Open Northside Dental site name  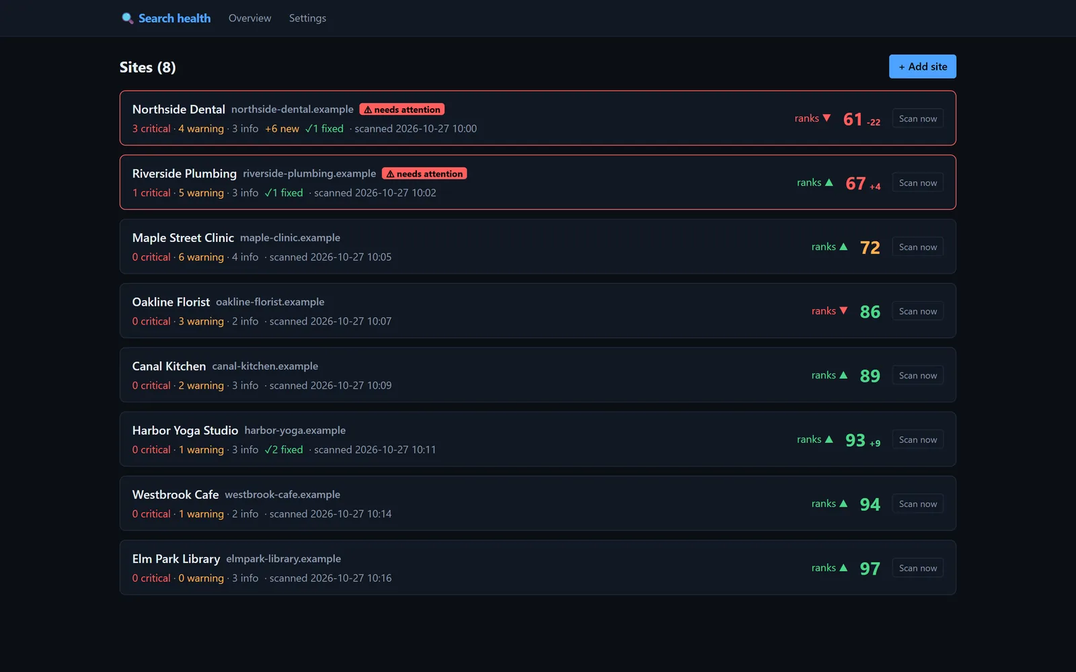coord(179,110)
